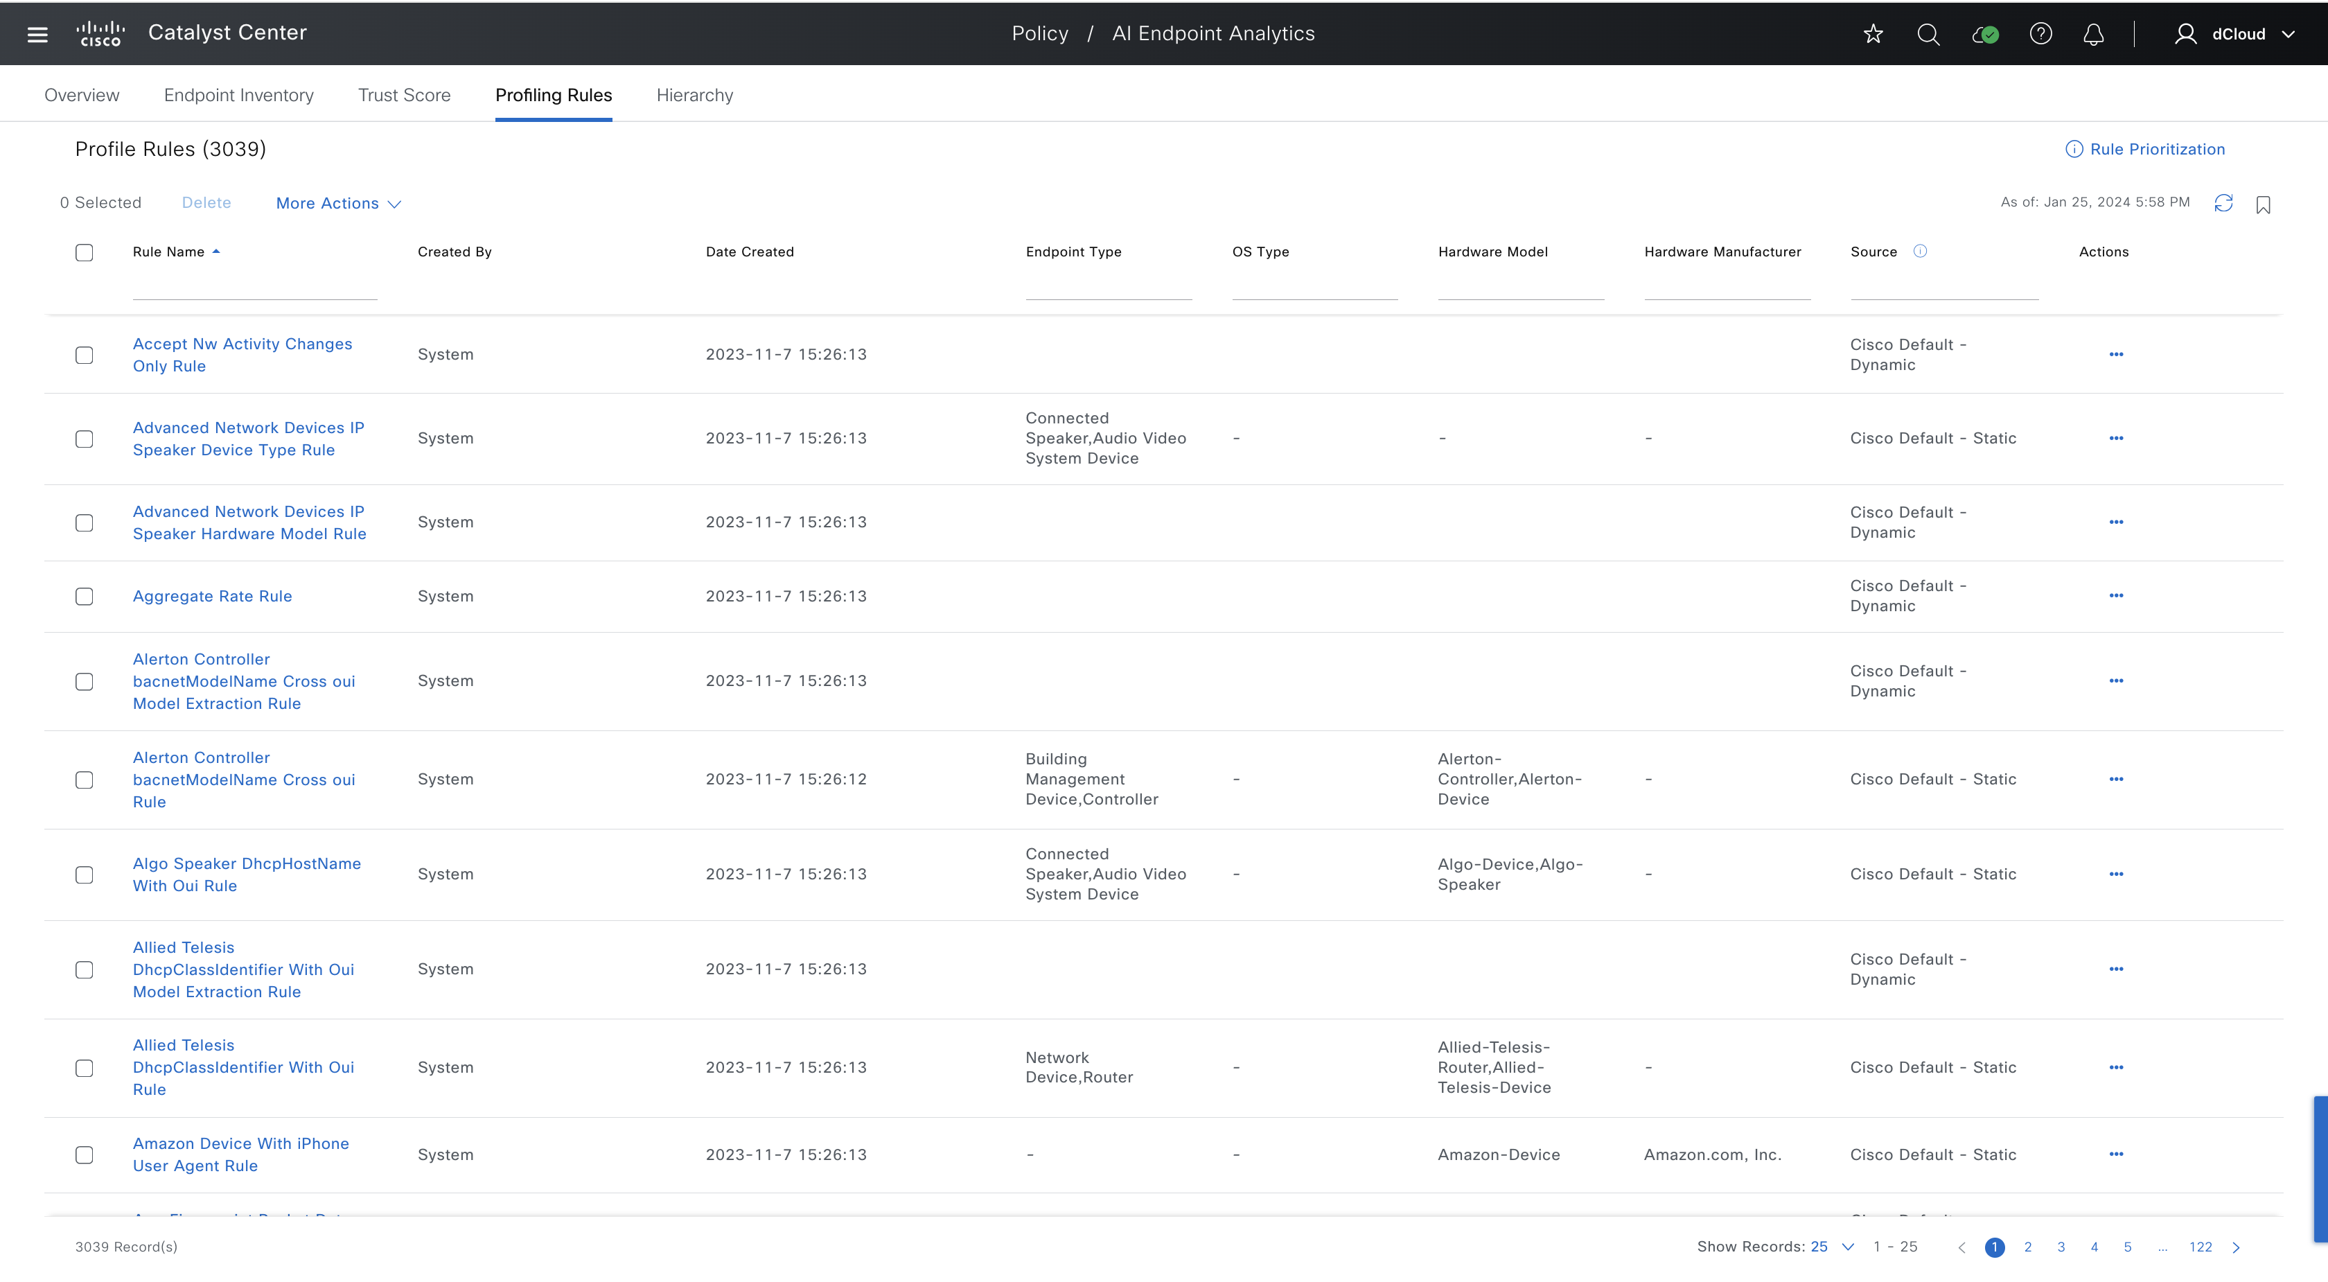The width and height of the screenshot is (2328, 1282).
Task: Click the Policy breadcrumb
Action: [1039, 33]
